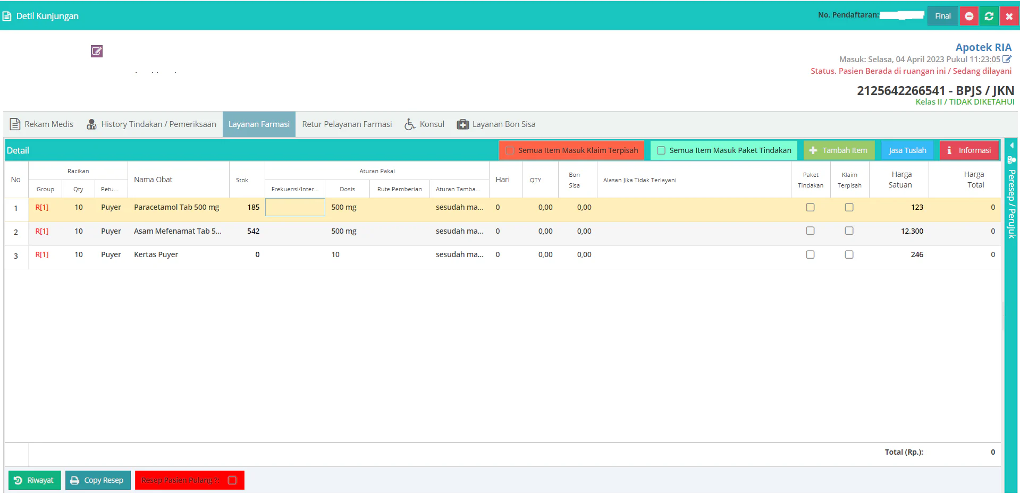Click unit price 123
Screen dimensions: 1020x494
click(917, 207)
